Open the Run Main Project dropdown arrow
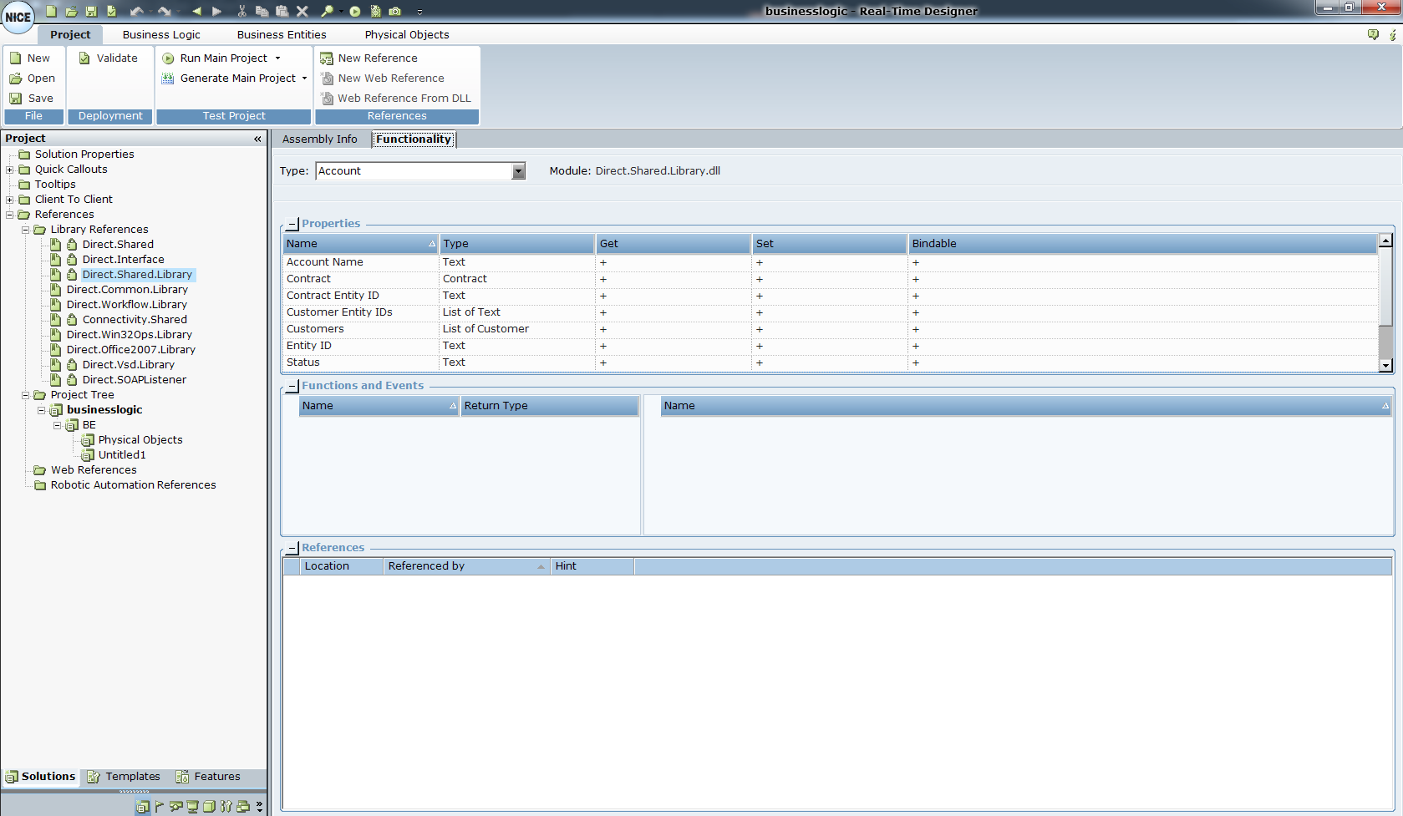Viewport: 1403px width, 816px height. coord(278,58)
